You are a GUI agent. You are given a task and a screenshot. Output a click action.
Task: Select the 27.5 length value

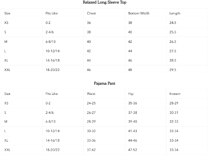[x=173, y=51]
